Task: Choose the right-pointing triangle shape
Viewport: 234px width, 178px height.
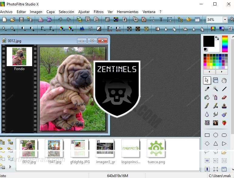Action: tap(224, 144)
